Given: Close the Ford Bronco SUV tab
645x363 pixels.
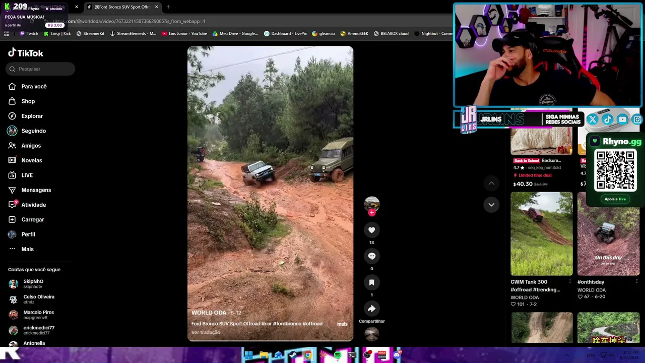Looking at the screenshot, I should pos(157,7).
